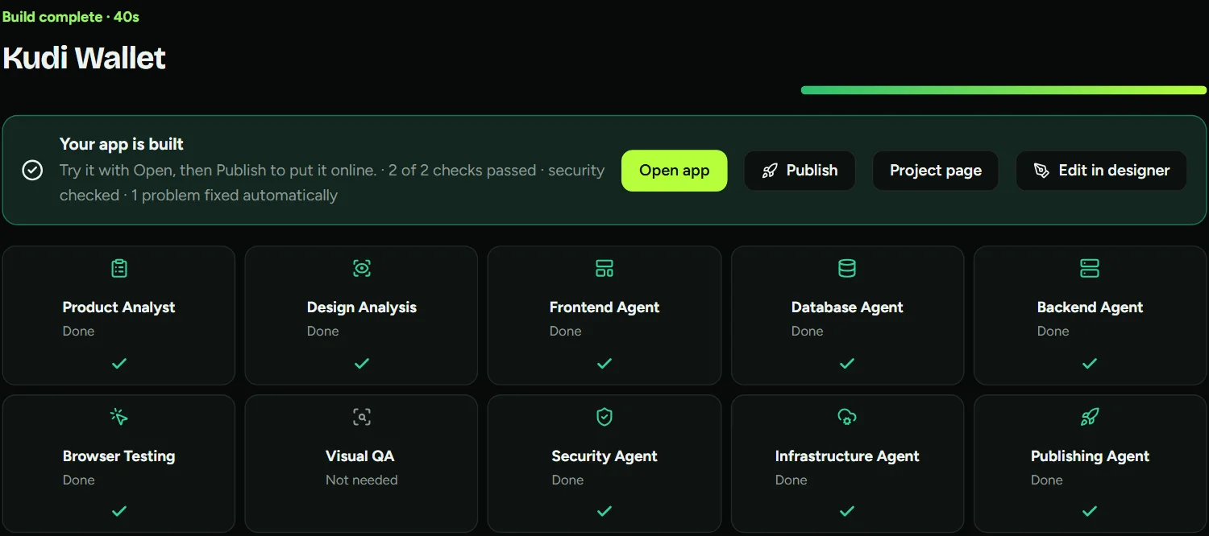Click the Done status under Design Analysis
The width and height of the screenshot is (1209, 536).
322,332
